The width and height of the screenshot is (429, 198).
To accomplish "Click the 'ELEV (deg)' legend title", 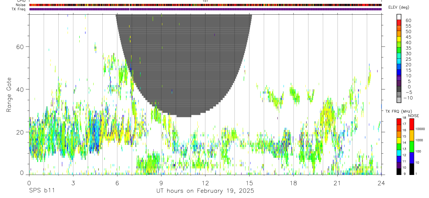I will point(399,7).
